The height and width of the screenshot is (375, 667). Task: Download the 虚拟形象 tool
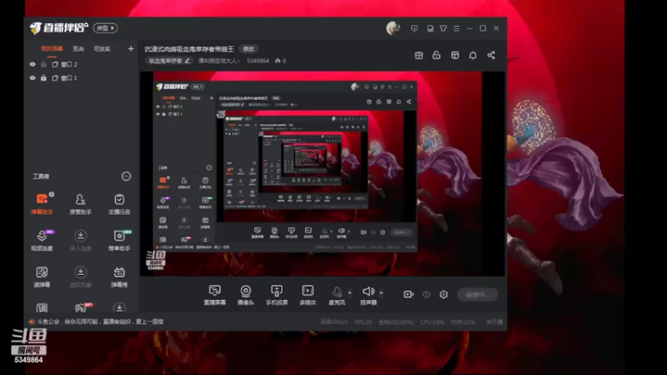pyautogui.click(x=80, y=277)
